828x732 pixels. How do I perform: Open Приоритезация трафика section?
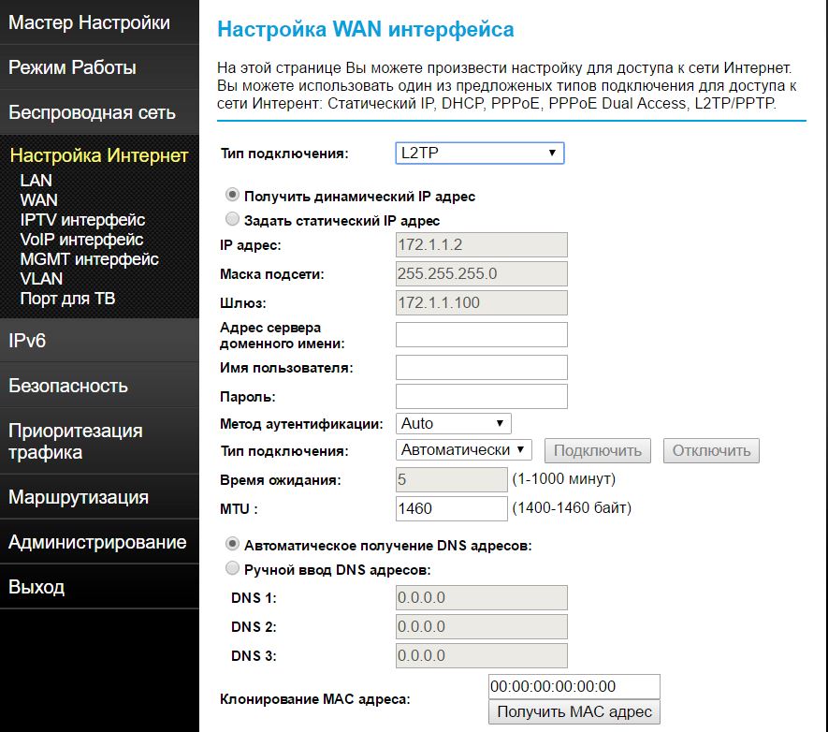pos(76,442)
